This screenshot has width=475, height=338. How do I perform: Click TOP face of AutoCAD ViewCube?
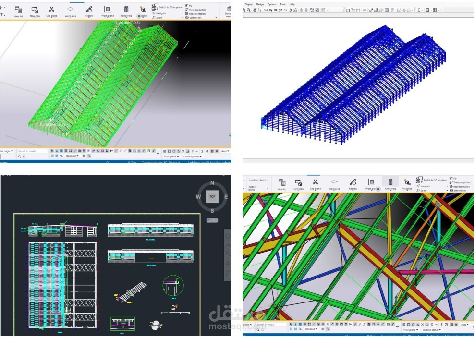click(212, 196)
